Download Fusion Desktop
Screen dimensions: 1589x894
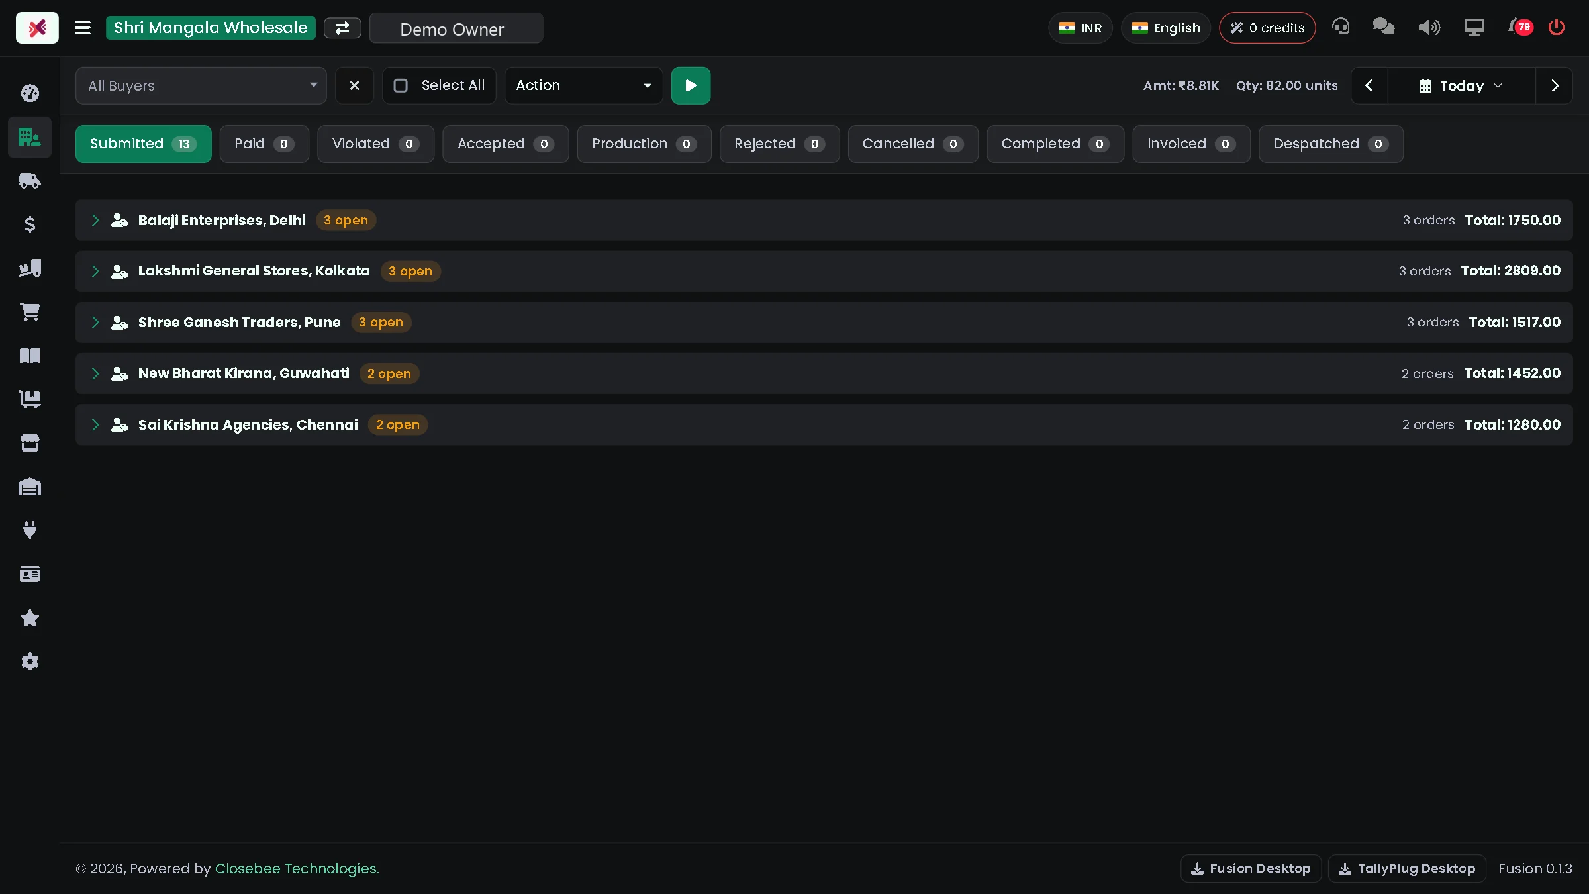tap(1251, 868)
